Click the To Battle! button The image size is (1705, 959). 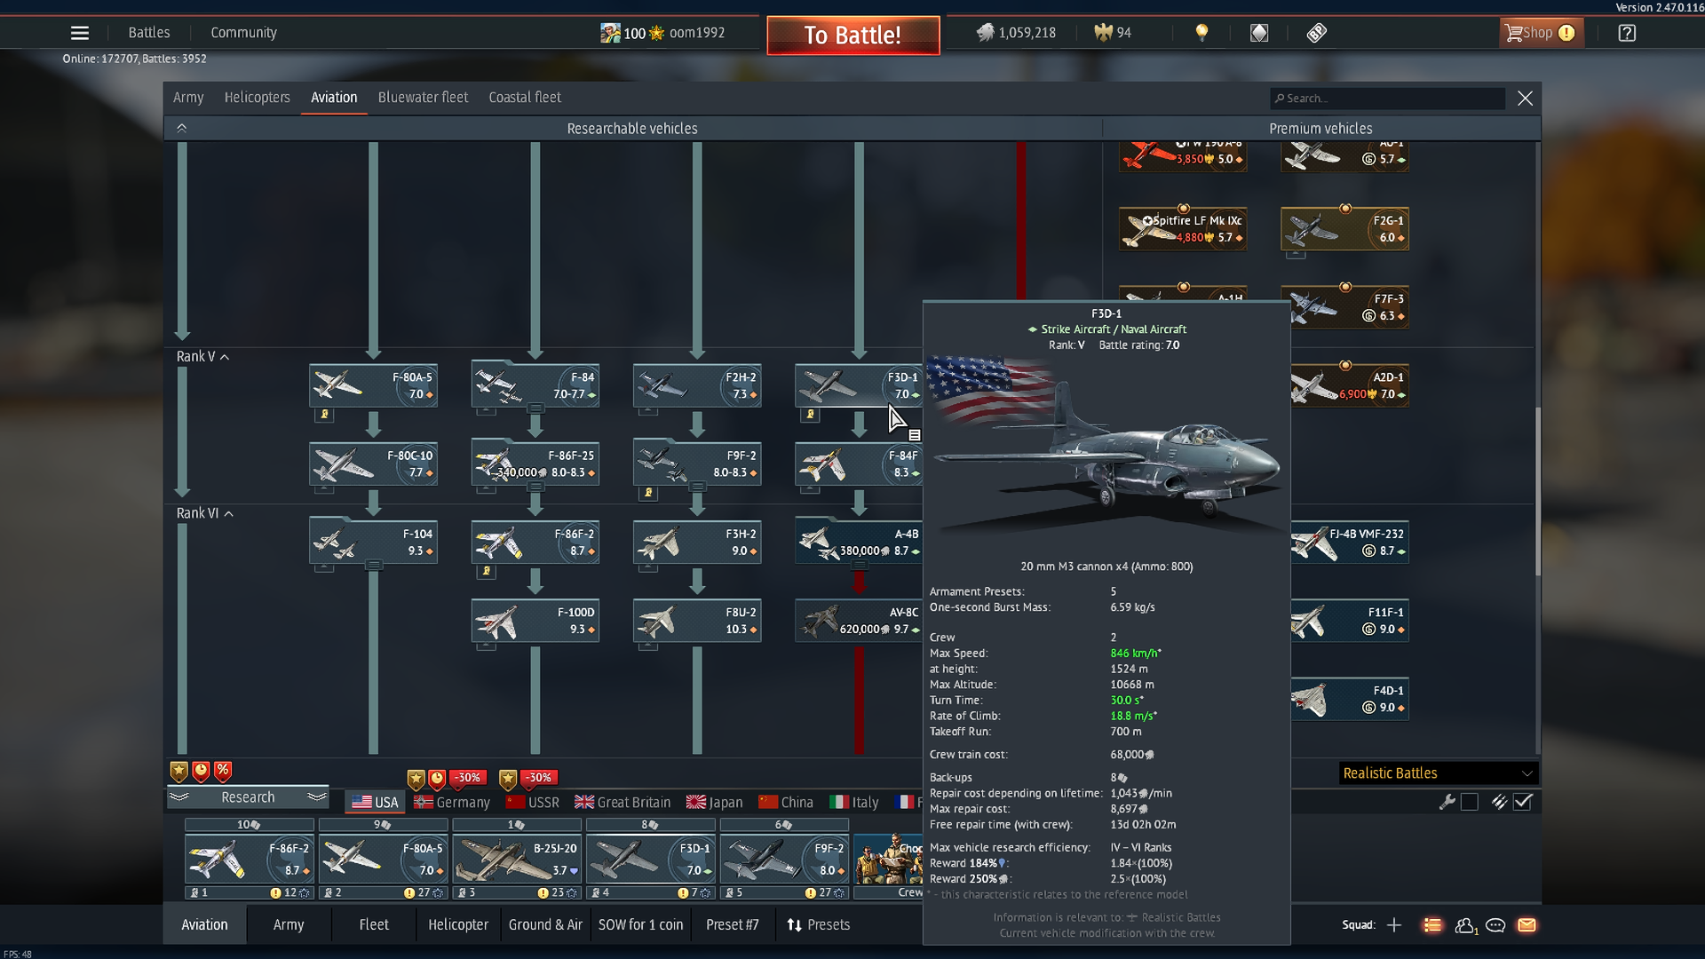tap(853, 36)
